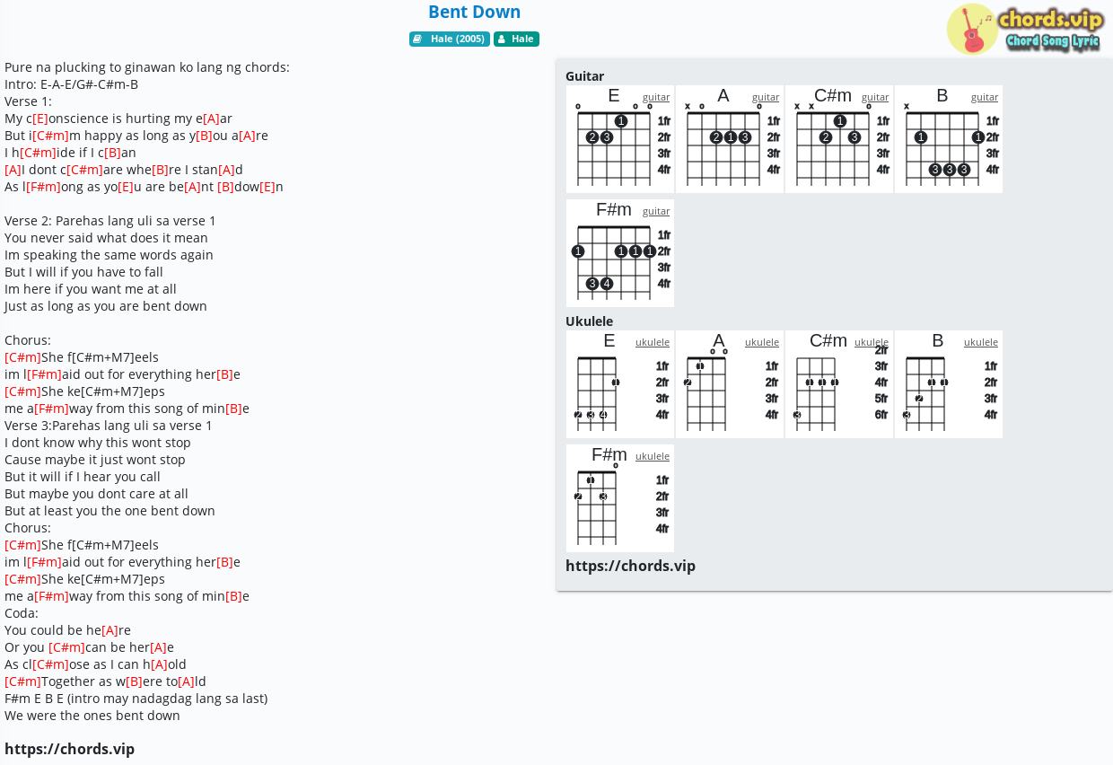
Task: Click the 'Pure na plucking' description line
Action: click(147, 67)
